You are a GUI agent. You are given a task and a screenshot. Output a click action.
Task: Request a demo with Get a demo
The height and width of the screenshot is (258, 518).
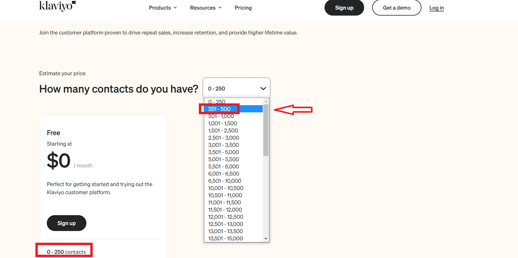(397, 8)
